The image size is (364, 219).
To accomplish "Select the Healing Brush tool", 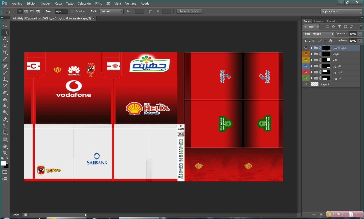I will [x=5, y=66].
